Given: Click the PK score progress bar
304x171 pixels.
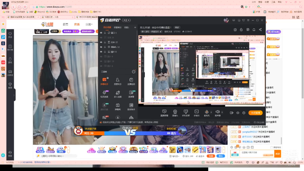Looking at the screenshot, I should (x=130, y=133).
